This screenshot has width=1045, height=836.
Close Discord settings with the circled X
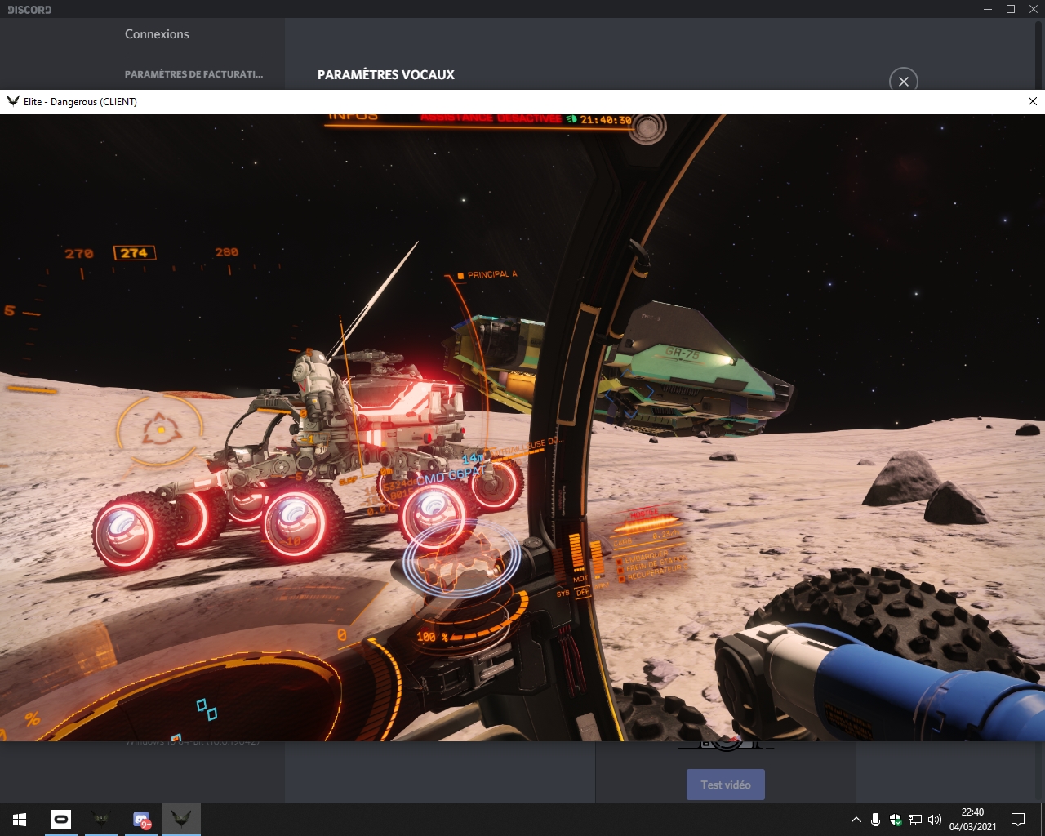point(904,81)
